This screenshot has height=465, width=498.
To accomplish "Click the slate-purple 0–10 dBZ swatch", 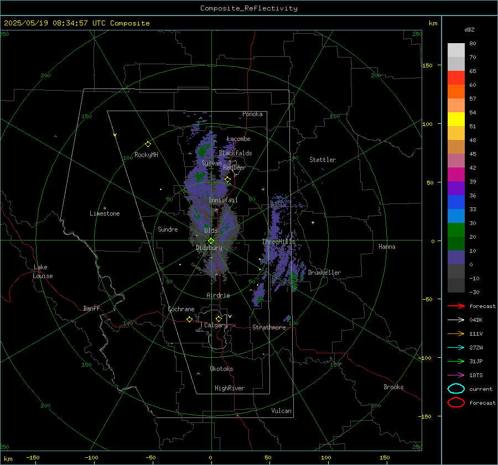I will point(456,257).
